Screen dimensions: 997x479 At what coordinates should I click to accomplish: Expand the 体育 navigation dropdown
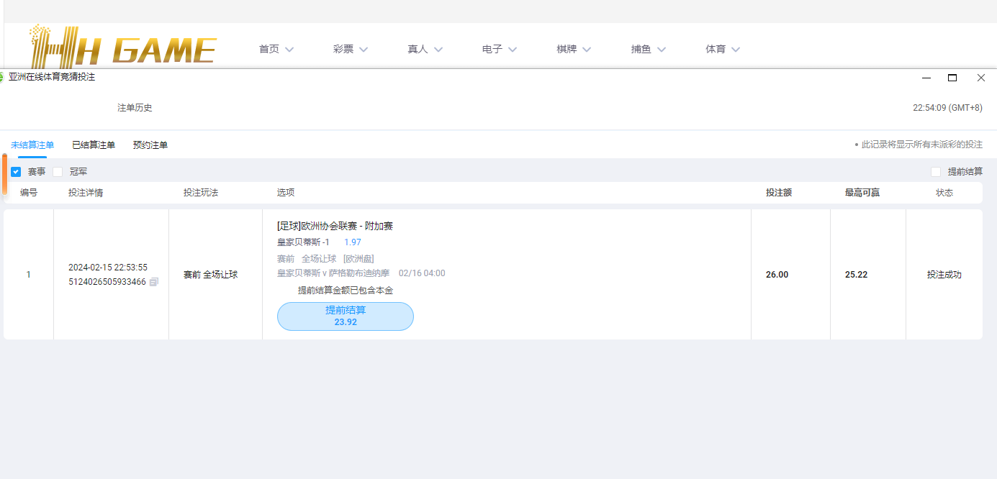[x=723, y=49]
